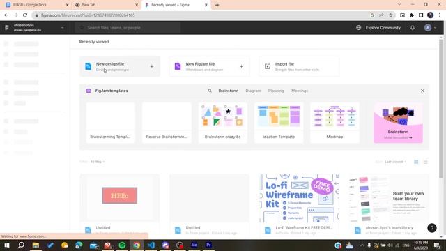
Task: Open Adobe Media Encoder from the taskbar
Action: (x=194, y=245)
